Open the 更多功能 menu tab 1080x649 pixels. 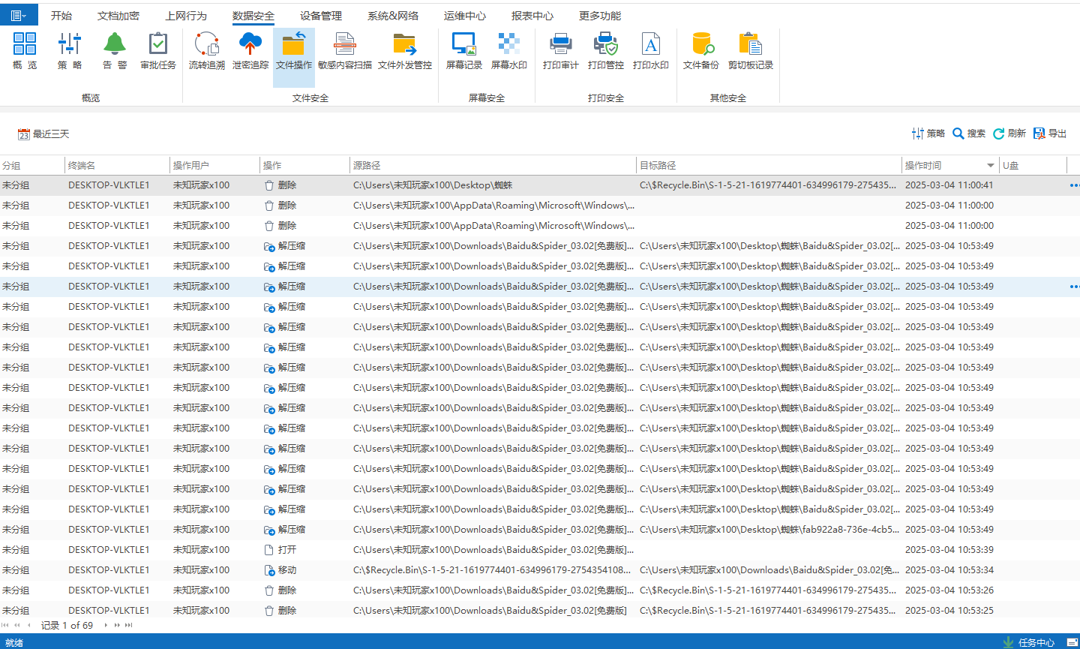599,16
